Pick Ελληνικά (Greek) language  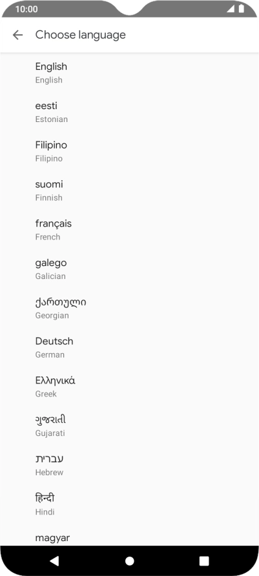tap(129, 387)
